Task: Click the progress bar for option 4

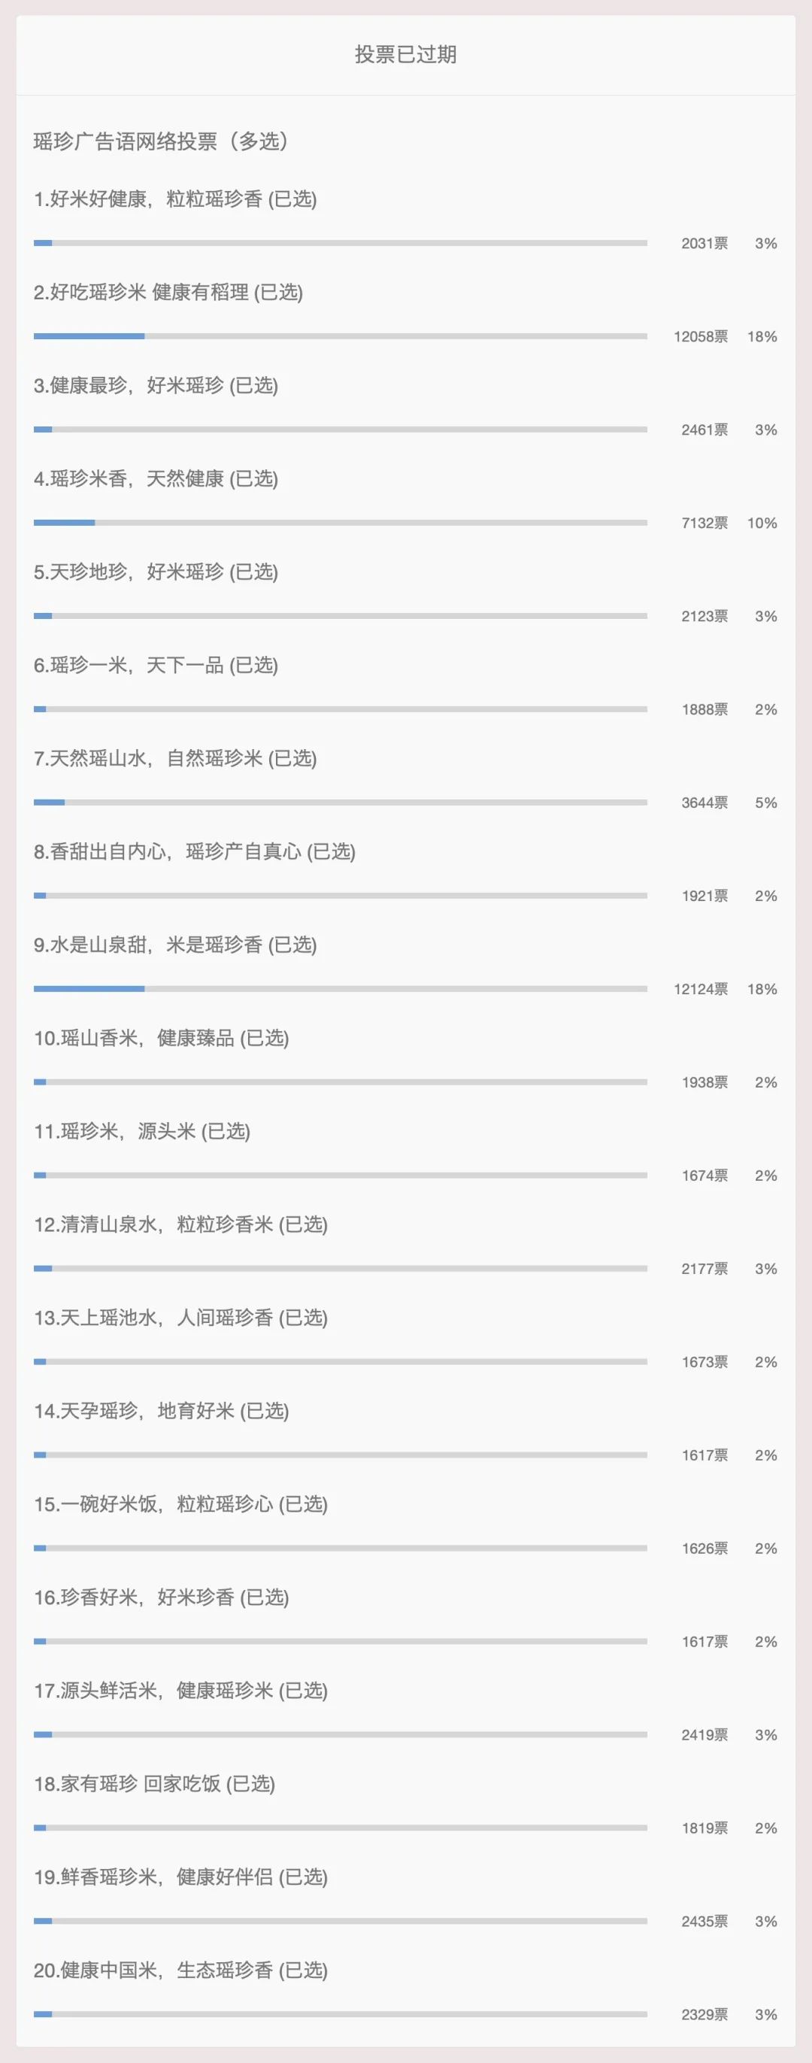Action: click(341, 523)
